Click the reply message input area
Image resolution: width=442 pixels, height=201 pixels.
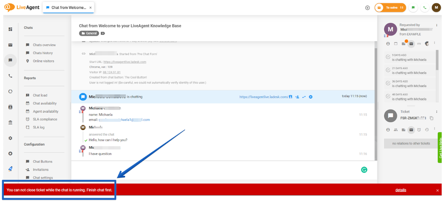(216, 169)
